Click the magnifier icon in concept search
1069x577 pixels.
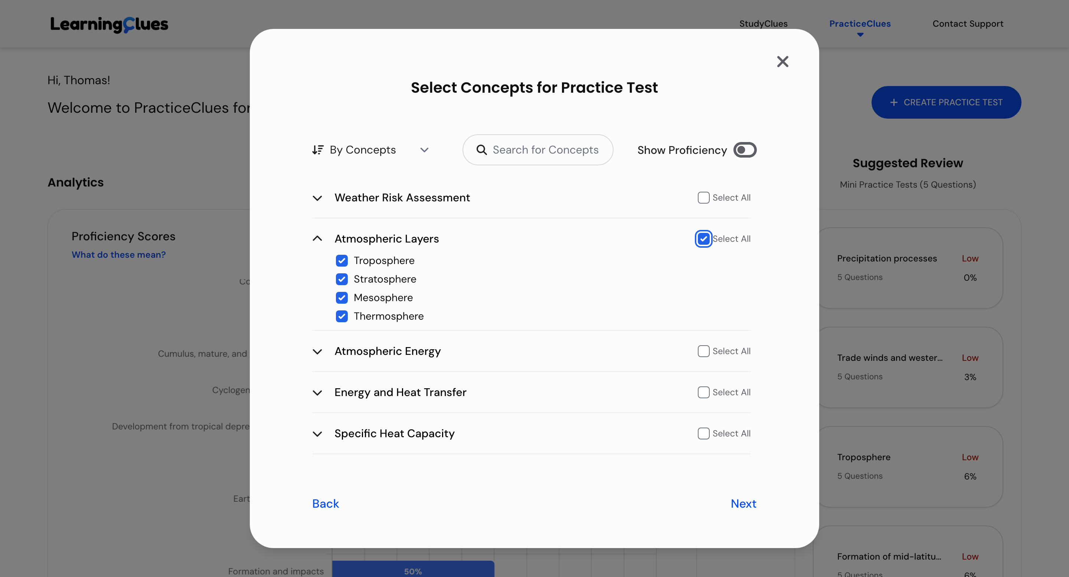[x=481, y=150]
